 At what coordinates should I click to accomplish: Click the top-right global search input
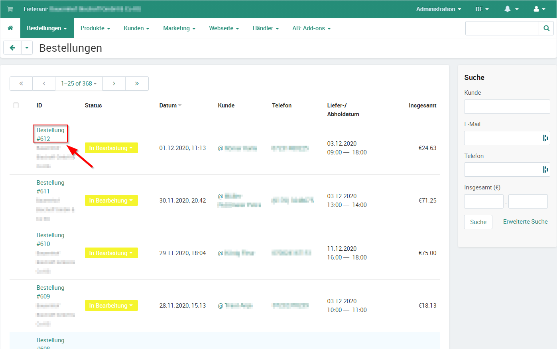pyautogui.click(x=502, y=28)
